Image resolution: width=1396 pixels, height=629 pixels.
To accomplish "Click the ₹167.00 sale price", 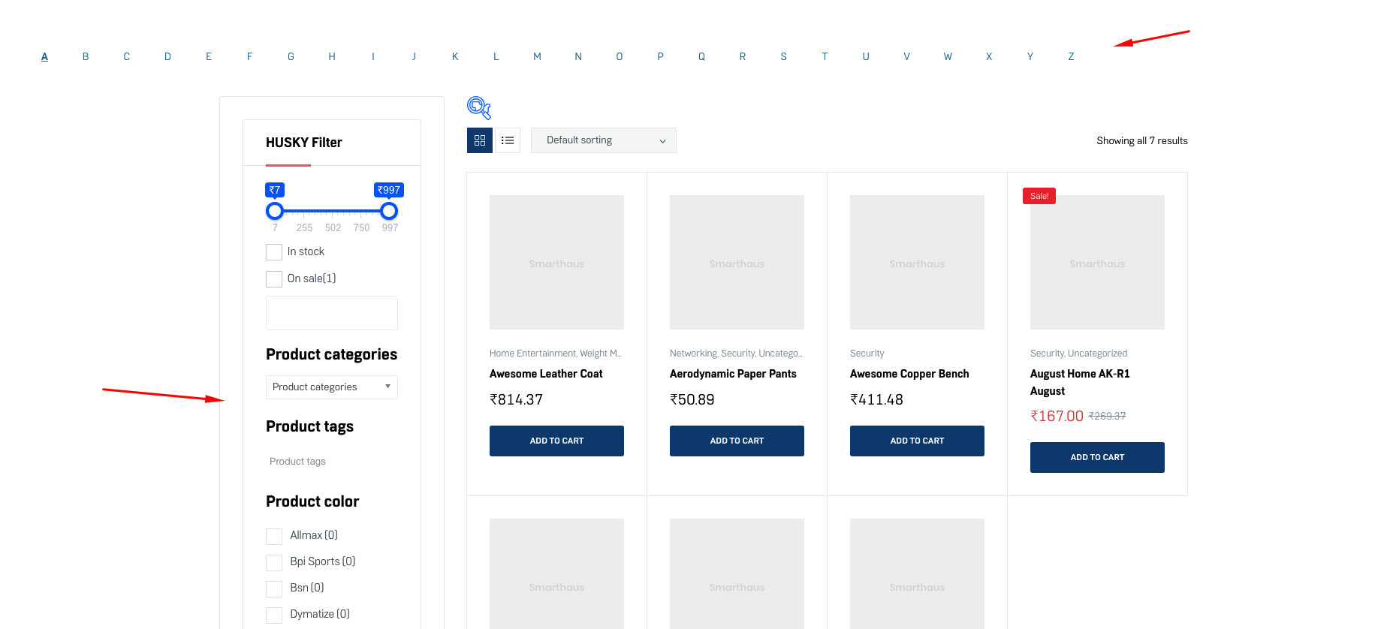I will coord(1057,416).
